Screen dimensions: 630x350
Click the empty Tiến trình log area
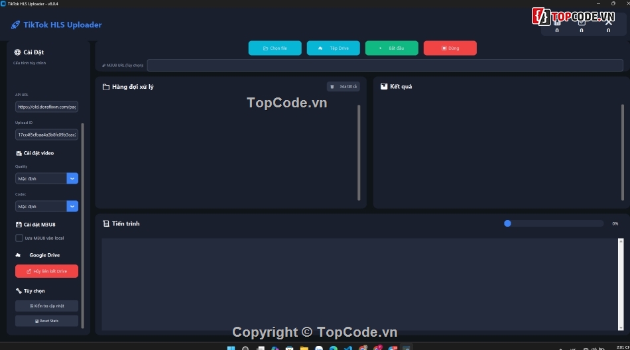pos(359,284)
